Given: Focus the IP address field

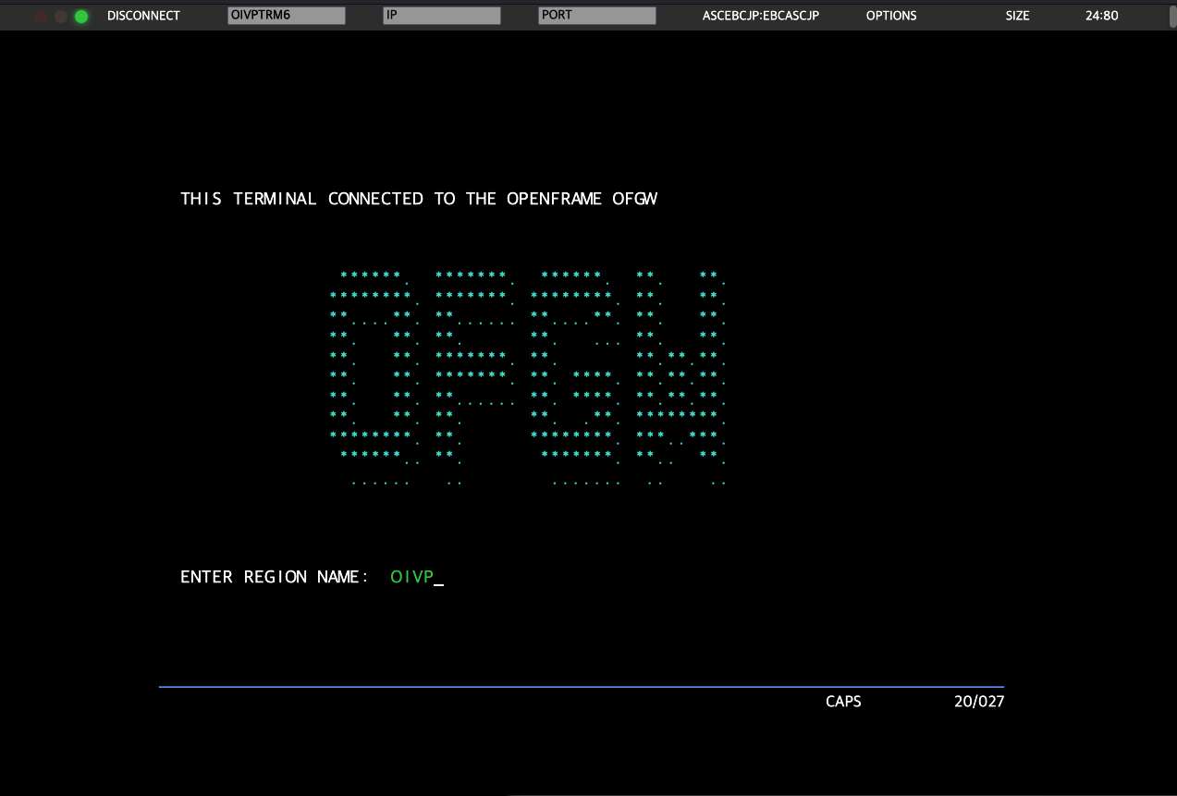Looking at the screenshot, I should 441,16.
